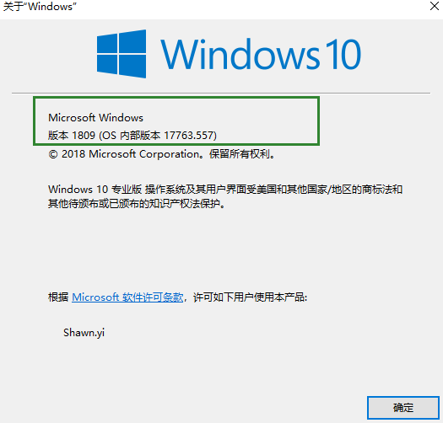The width and height of the screenshot is (443, 423).
Task: Click the 保留所有权利 text
Action: pos(240,154)
